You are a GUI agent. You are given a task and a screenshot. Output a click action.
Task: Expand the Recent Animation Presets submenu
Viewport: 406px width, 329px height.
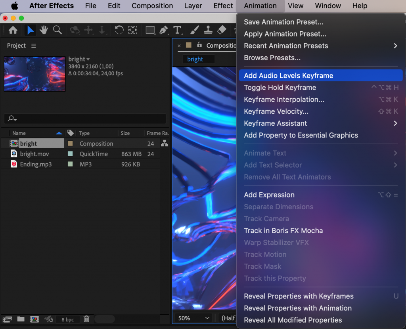pos(286,46)
